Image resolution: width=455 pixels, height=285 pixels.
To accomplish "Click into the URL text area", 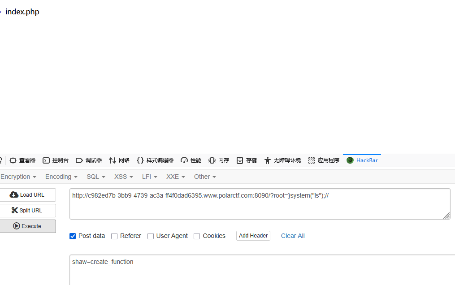I will pyautogui.click(x=260, y=204).
